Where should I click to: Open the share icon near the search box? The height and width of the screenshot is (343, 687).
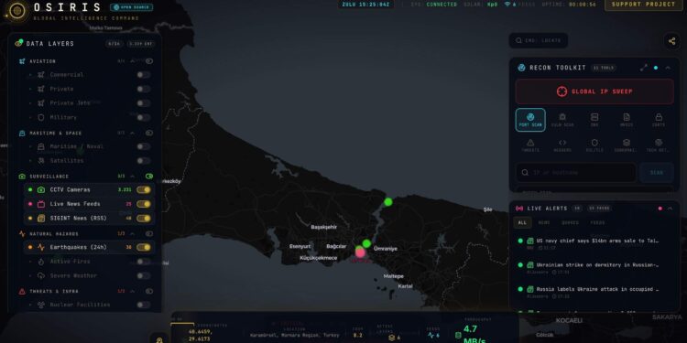click(x=671, y=41)
